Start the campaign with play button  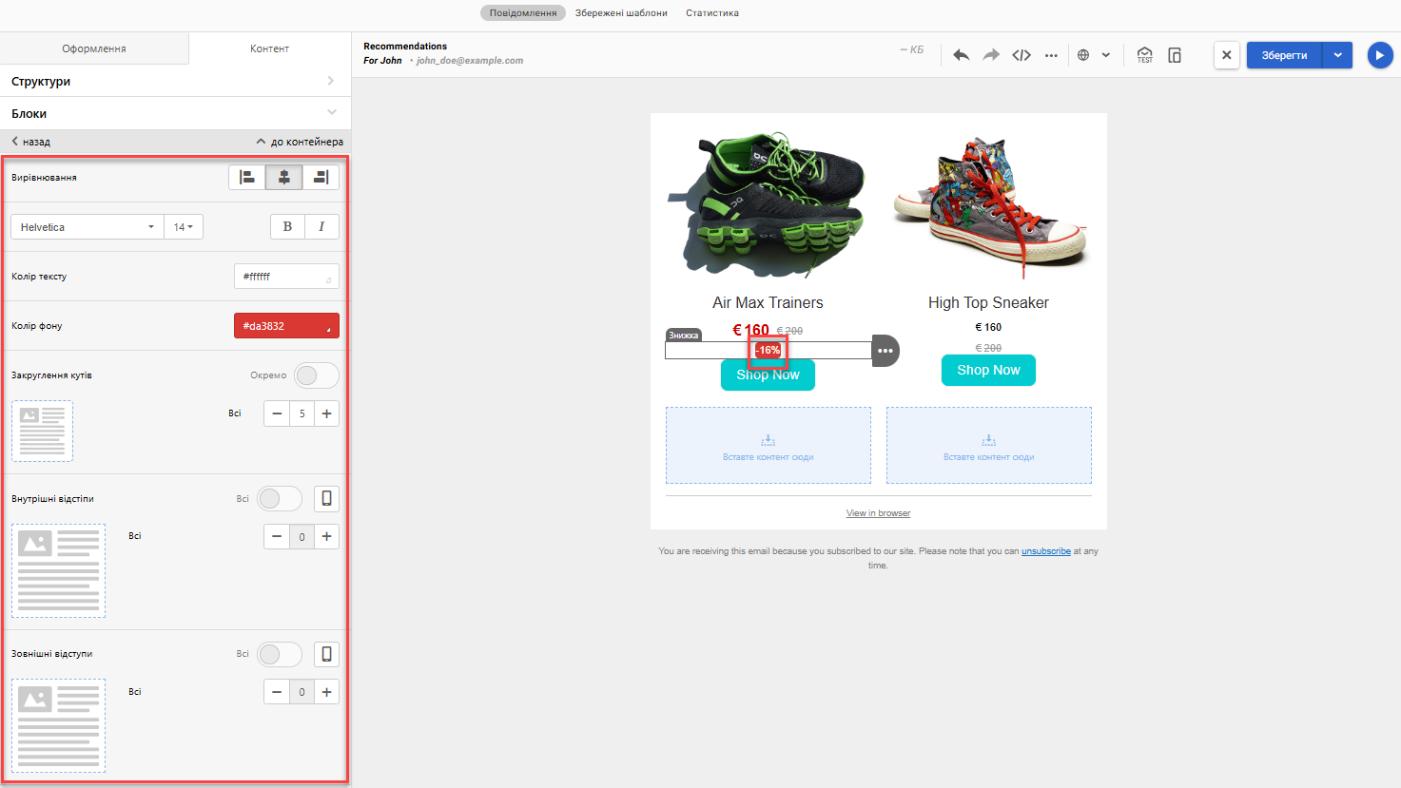(1379, 55)
